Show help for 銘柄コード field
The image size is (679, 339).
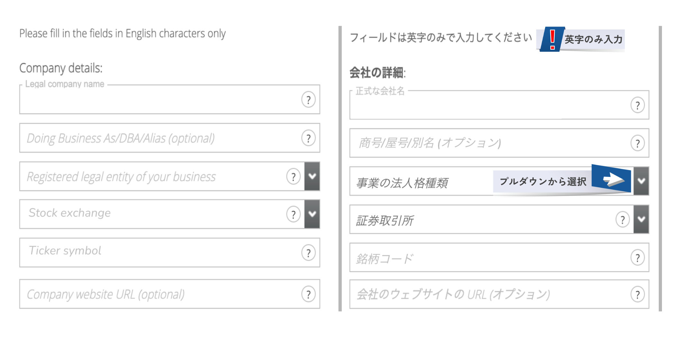coord(638,257)
